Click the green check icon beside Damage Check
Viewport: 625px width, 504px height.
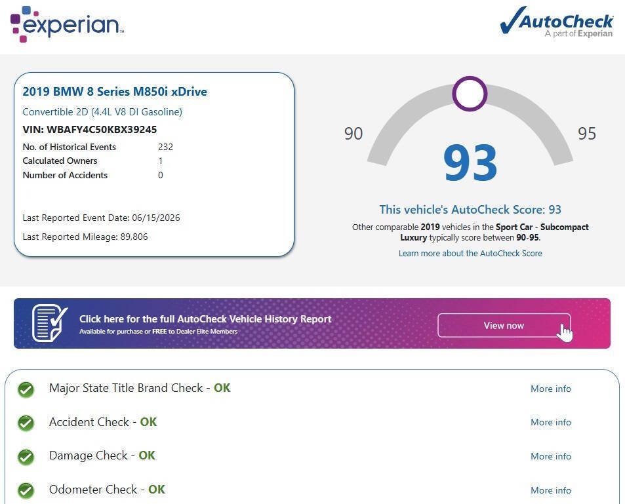tap(26, 457)
